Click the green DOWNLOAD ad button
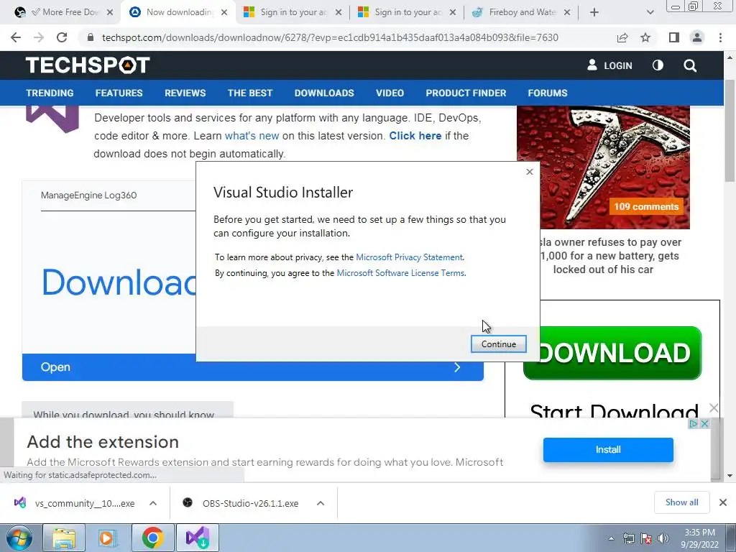Viewport: 736px width, 552px height. click(x=612, y=353)
